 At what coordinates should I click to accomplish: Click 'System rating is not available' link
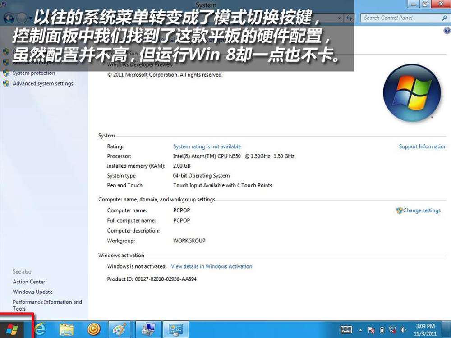coord(207,146)
